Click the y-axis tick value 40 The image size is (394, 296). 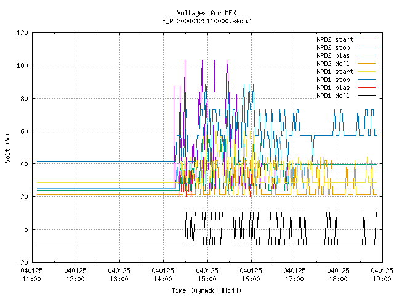(24, 164)
